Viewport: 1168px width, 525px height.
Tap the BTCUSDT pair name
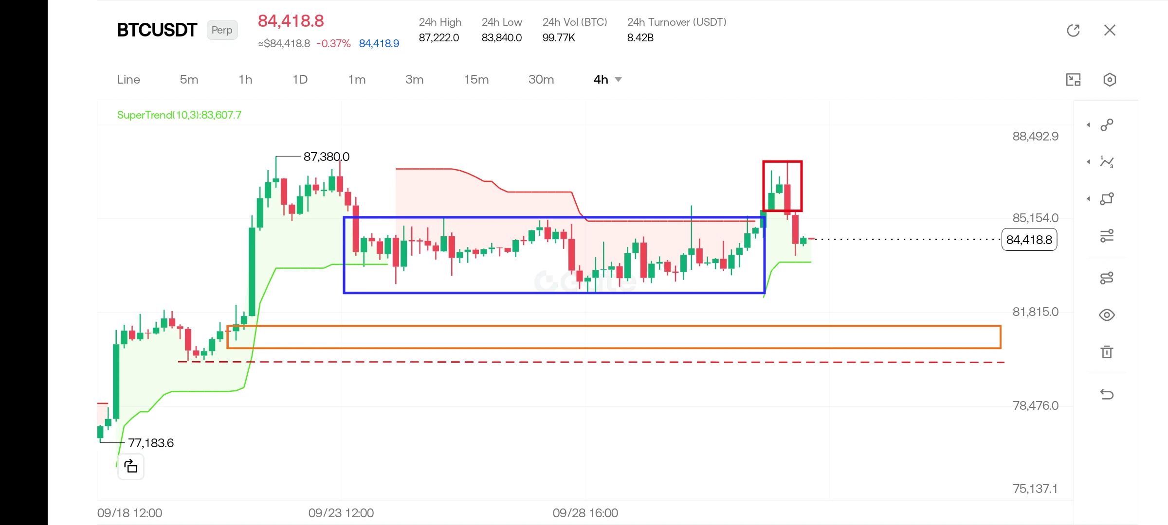click(157, 30)
